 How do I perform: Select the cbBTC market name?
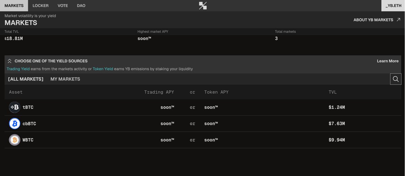pos(29,124)
